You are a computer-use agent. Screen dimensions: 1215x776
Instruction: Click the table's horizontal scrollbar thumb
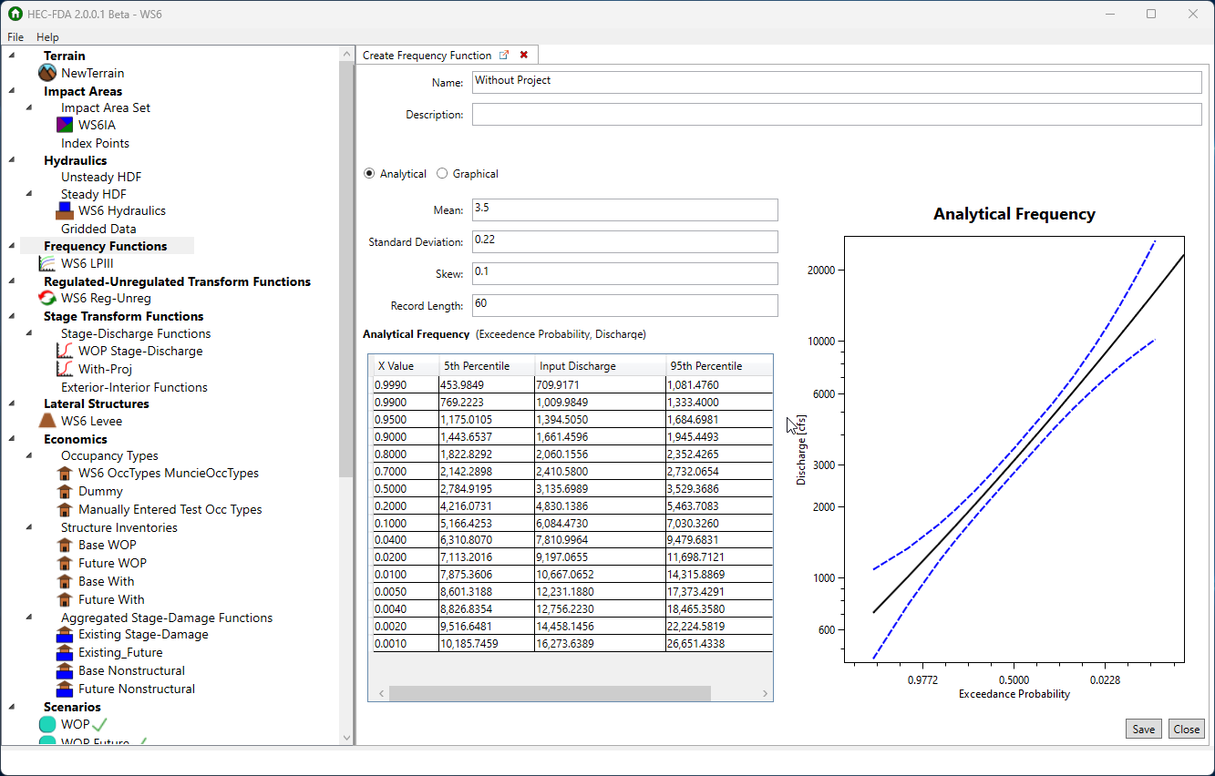coord(550,693)
